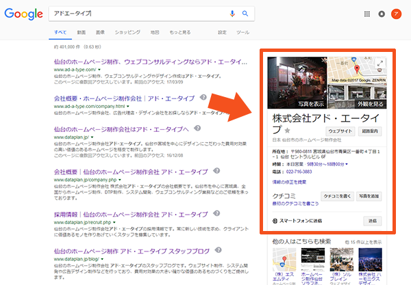Open dropdown arrow next to www.dataplan.jp/
The image size is (411, 285).
click(92, 137)
